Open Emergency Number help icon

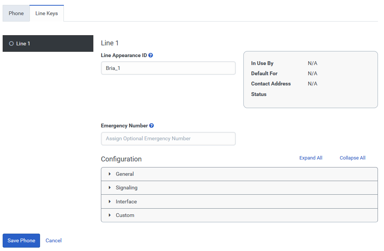[x=152, y=125]
